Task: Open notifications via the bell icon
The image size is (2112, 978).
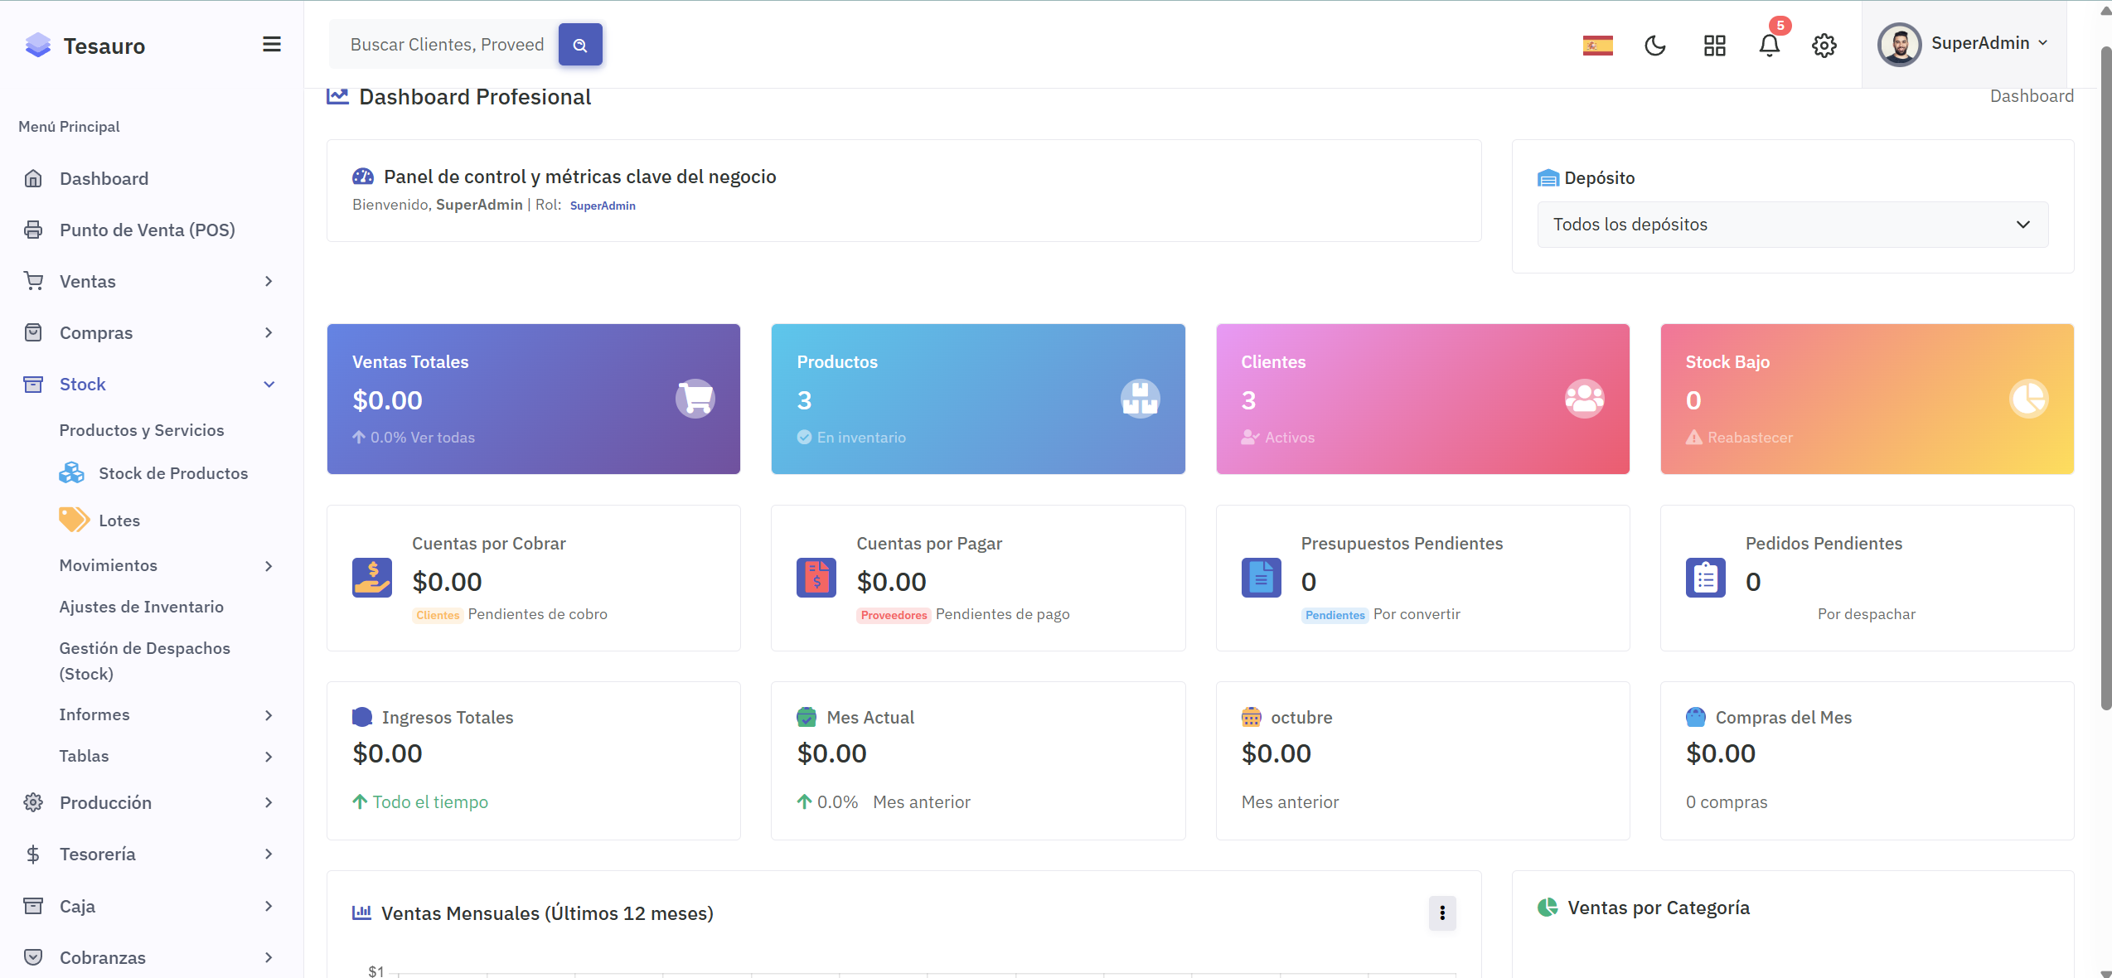Action: pyautogui.click(x=1769, y=46)
